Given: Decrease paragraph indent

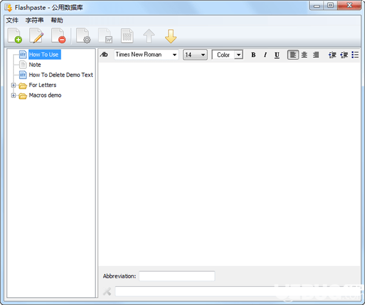Looking at the screenshot, I should pyautogui.click(x=344, y=55).
